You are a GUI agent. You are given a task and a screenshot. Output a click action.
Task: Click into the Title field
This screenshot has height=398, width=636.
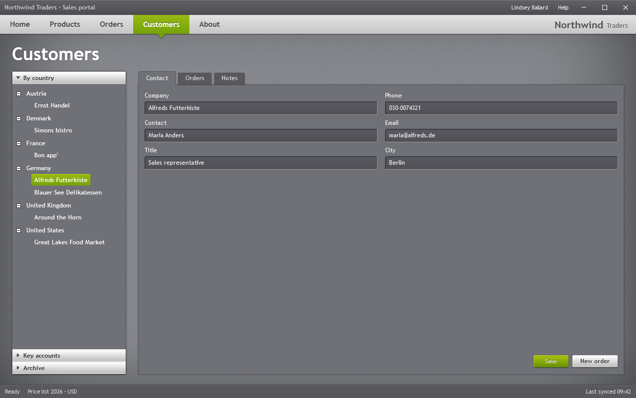pyautogui.click(x=261, y=163)
